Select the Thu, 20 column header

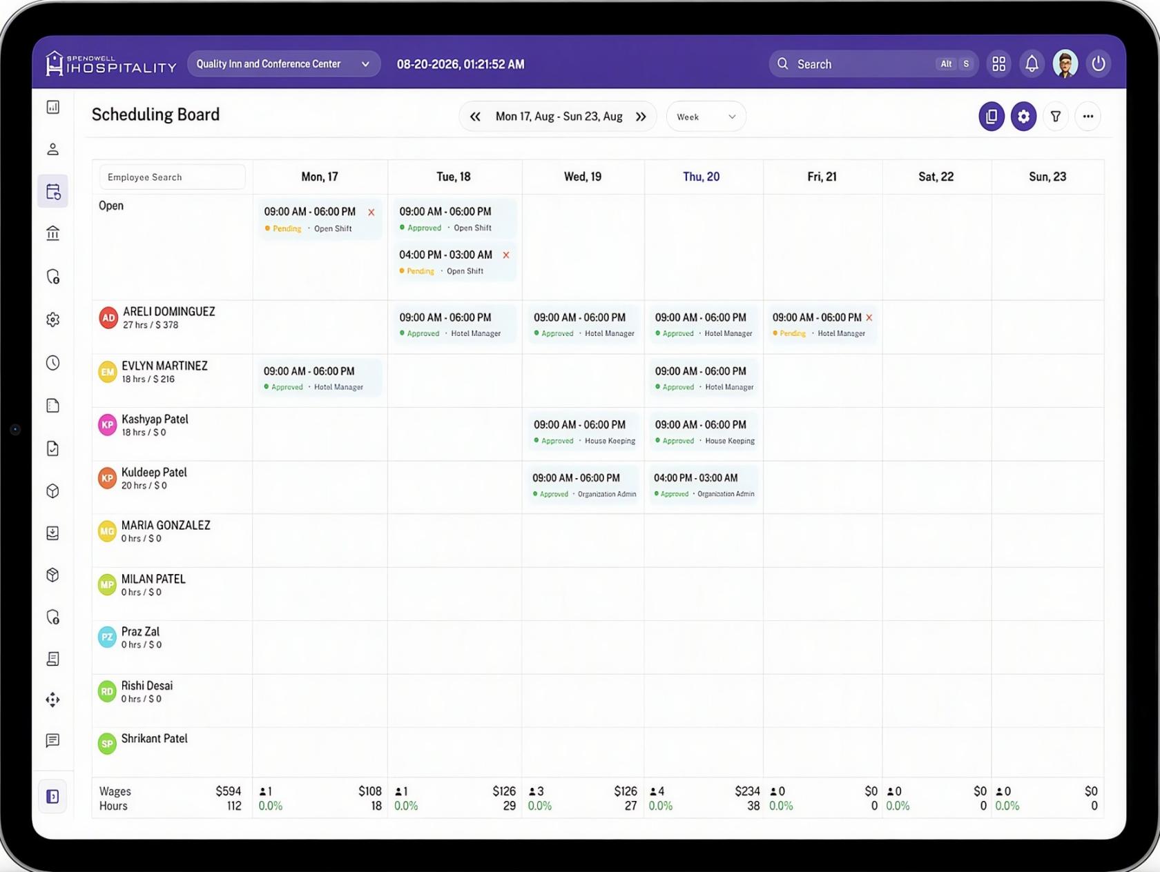coord(702,177)
